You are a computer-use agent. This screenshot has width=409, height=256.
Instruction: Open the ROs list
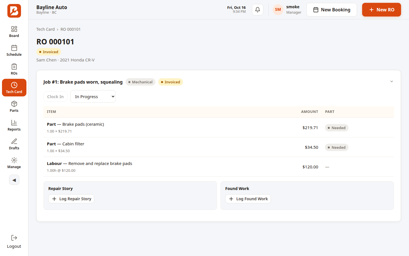coord(14,69)
